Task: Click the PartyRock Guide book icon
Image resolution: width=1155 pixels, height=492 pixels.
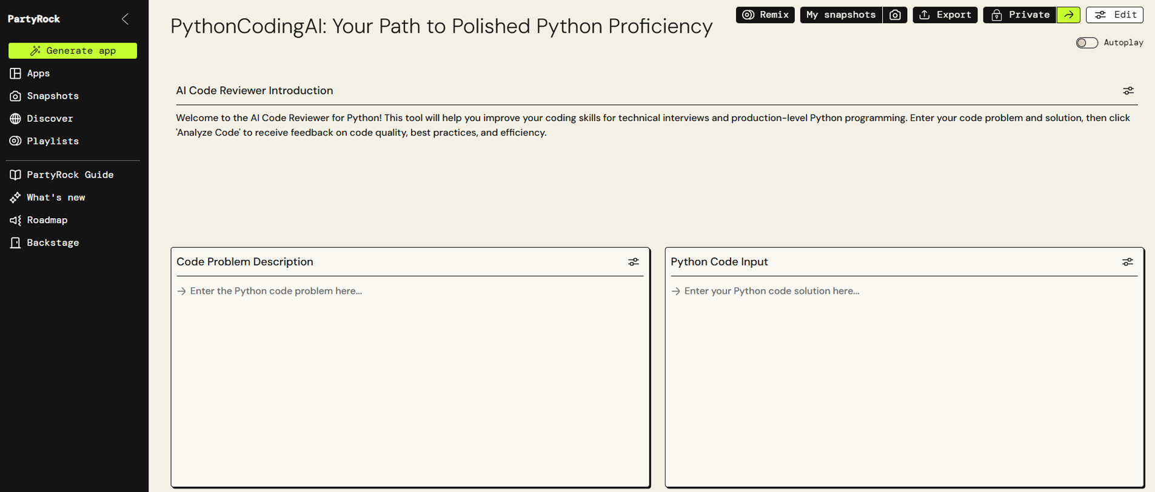Action: coord(15,175)
